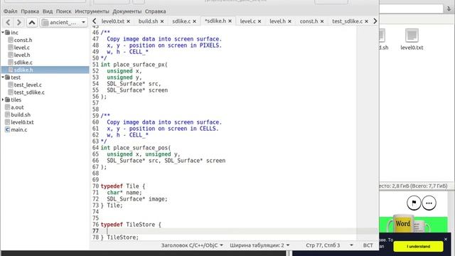Open the Файл menu
This screenshot has width=455, height=256.
point(11,11)
